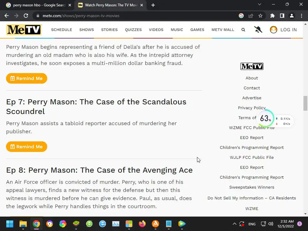
Task: Open the Notepad taskbar icon
Action: [169, 224]
